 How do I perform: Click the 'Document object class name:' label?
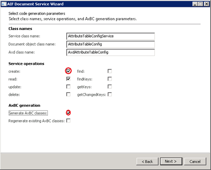tap(32, 44)
